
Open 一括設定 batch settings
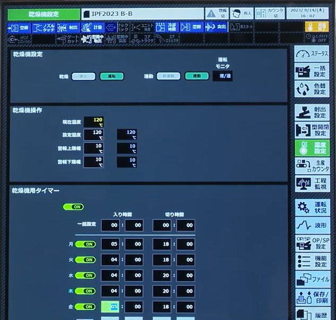(312, 71)
